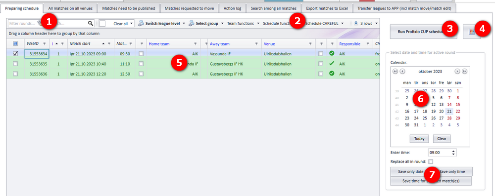Select day 31 in the October calendar
Screen dimensions: 495x196
click(x=416, y=125)
